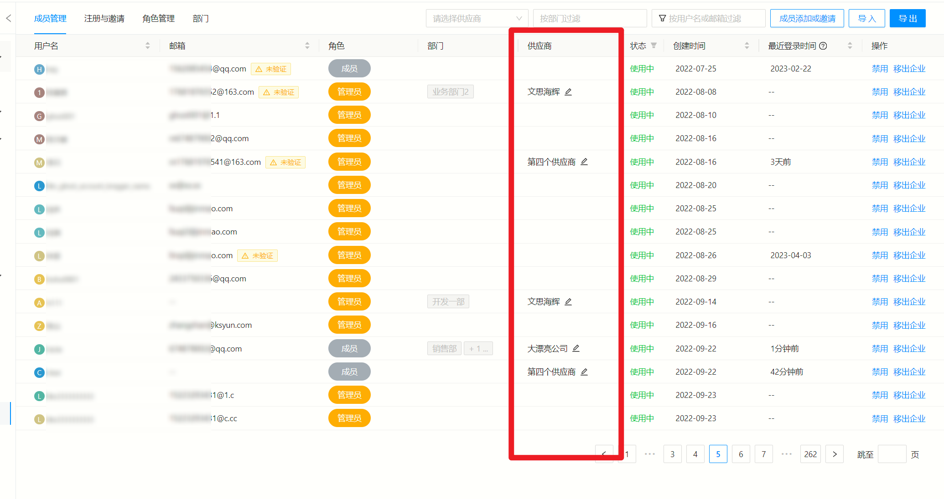
Task: Click the 成员添加或邀请 button
Action: point(807,18)
